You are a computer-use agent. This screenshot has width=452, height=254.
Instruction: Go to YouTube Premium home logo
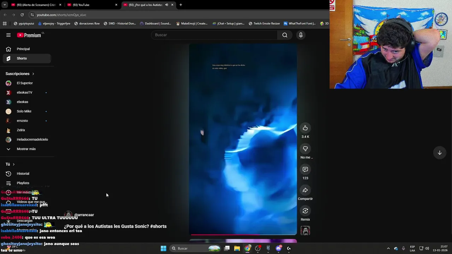point(30,35)
